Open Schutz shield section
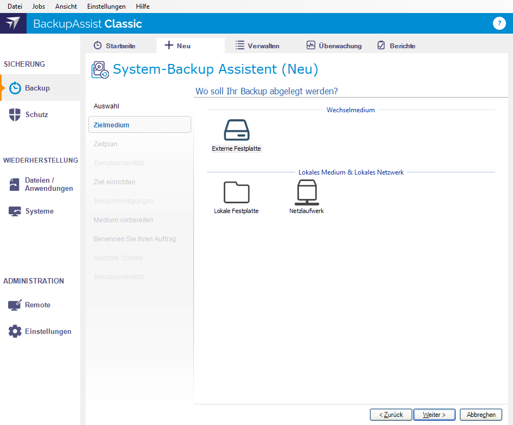This screenshot has width=513, height=425. pyautogui.click(x=36, y=115)
